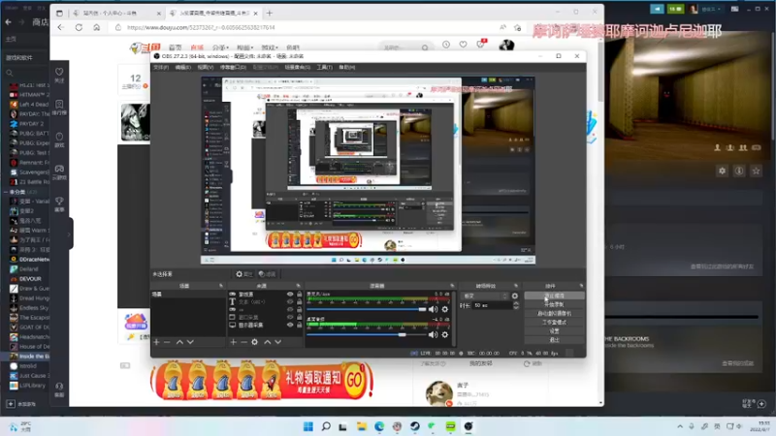Click the Start Virtual Camera button in OBS
The image size is (776, 436).
tap(554, 313)
